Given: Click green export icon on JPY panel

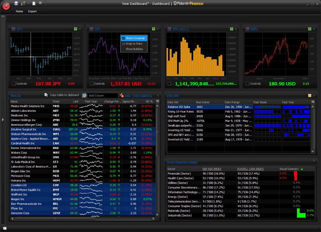Looking at the screenshot, I should (75, 29).
